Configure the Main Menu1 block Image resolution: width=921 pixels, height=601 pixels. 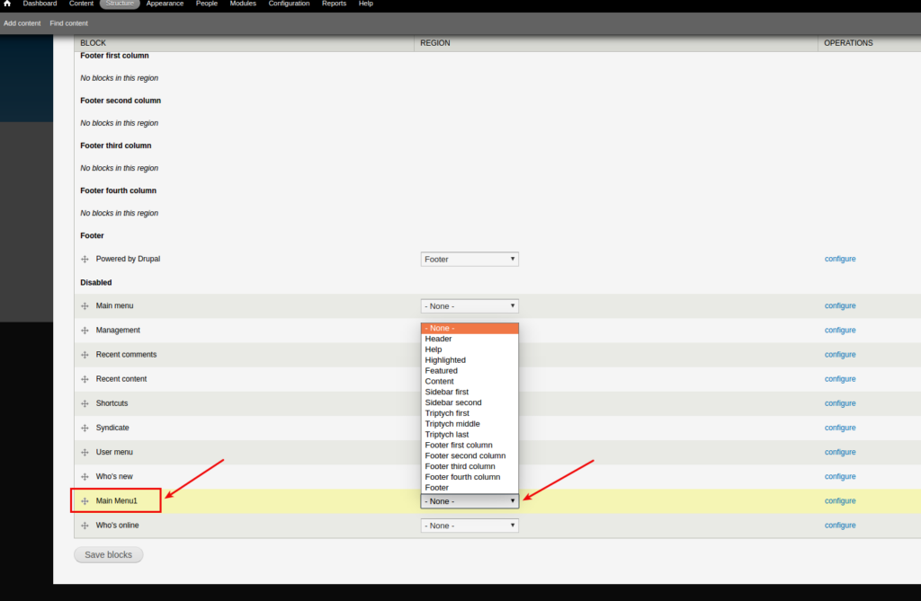(x=840, y=500)
